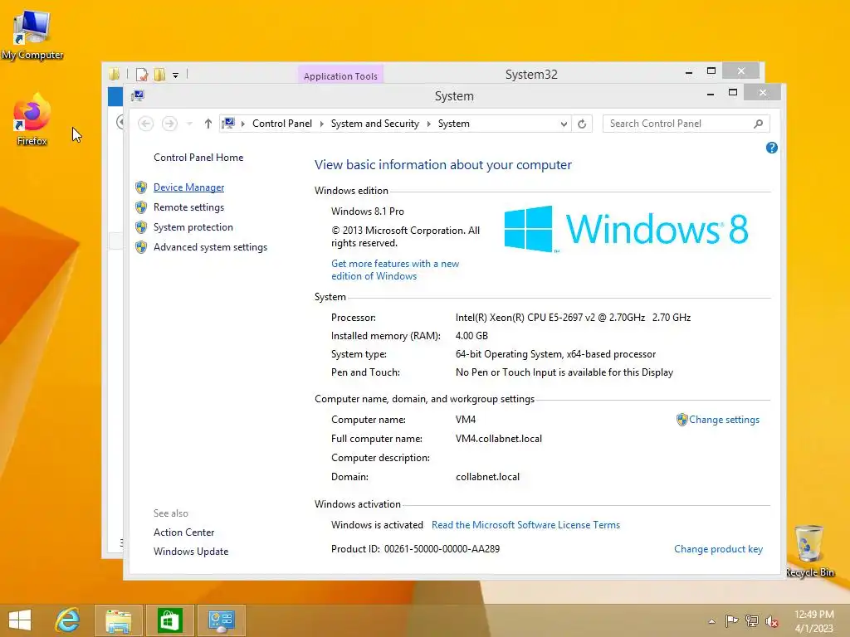850x637 pixels.
Task: Click the VM4.collabnet.local full computer name
Action: [499, 439]
